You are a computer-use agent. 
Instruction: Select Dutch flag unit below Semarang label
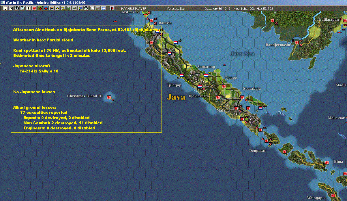tap(206, 75)
